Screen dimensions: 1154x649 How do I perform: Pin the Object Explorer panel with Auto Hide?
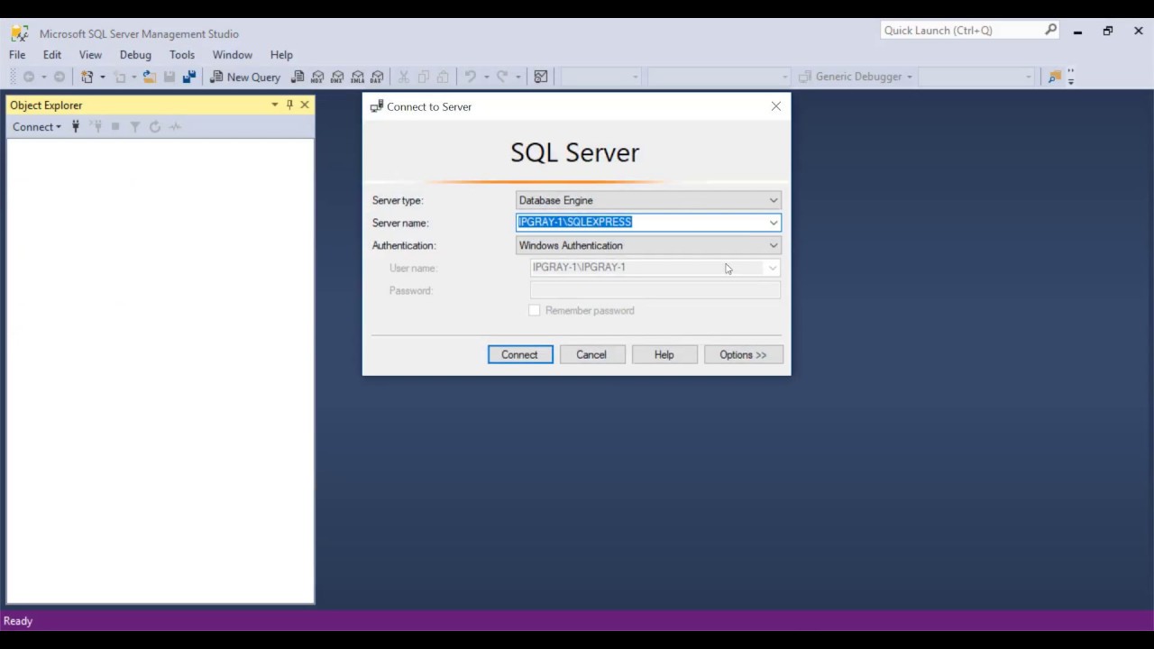click(x=289, y=105)
